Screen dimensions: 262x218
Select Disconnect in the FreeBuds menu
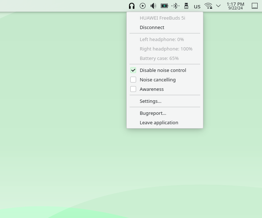(165, 27)
